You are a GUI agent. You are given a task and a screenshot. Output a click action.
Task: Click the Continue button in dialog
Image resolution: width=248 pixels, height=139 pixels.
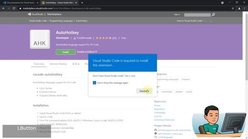(144, 91)
